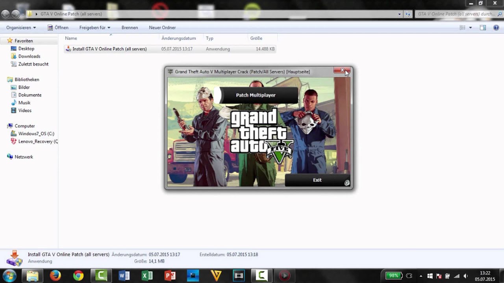The image size is (504, 283).
Task: Open the Windows7_OS (C:) drive
Action: (x=36, y=134)
